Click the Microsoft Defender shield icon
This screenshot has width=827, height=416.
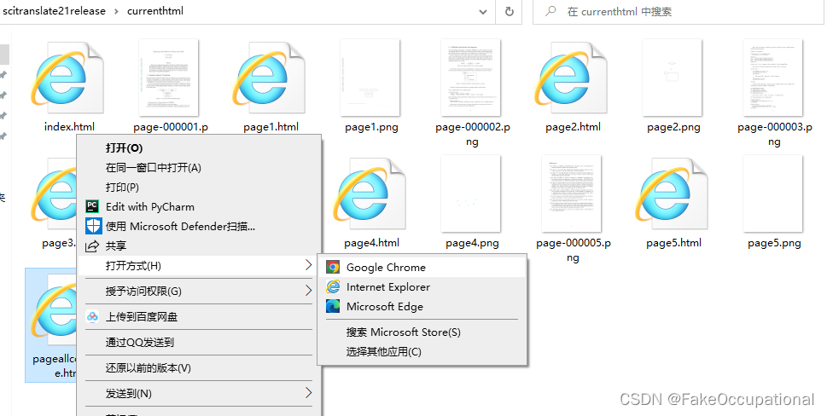click(x=93, y=227)
